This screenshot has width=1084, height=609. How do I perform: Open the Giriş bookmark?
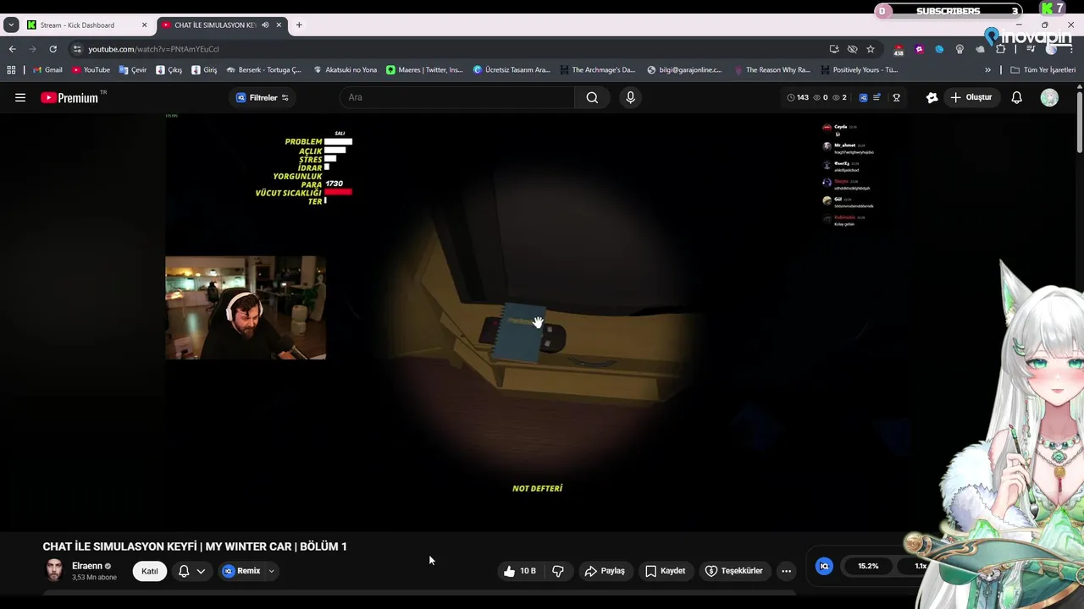coord(204,70)
